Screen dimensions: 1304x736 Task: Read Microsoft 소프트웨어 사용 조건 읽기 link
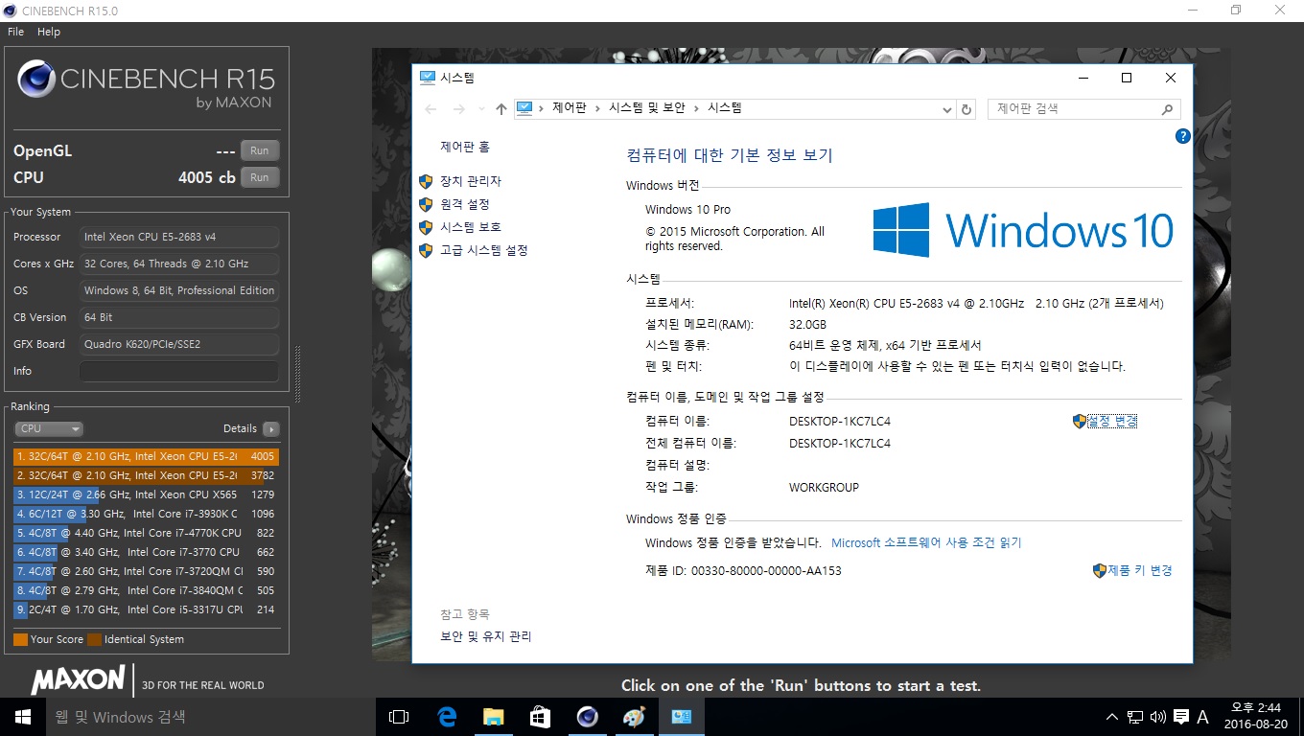926,542
